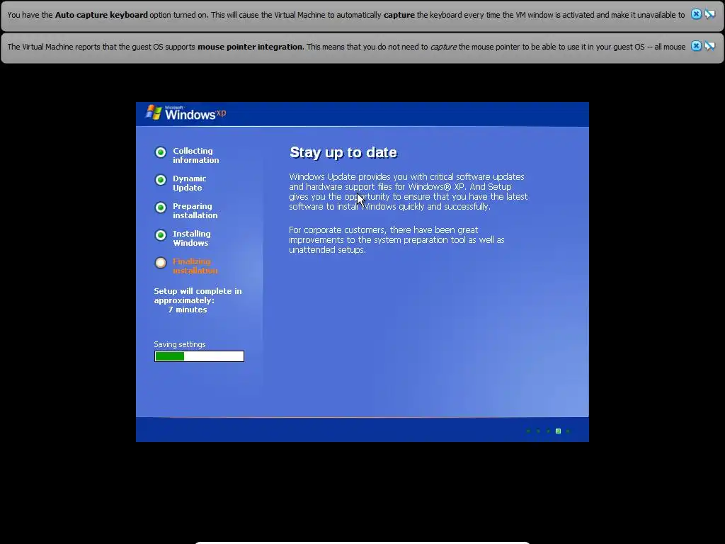
Task: Click the "Stay up to date" heading
Action: (x=343, y=152)
